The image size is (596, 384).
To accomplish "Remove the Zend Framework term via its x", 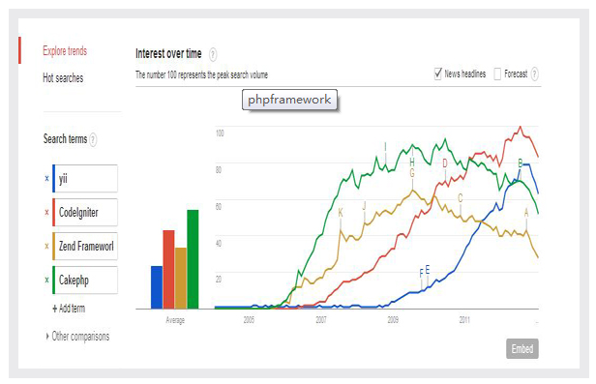I will 46,246.
